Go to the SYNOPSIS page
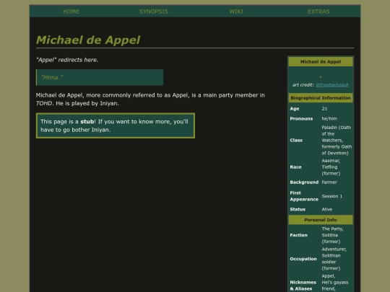 (153, 12)
